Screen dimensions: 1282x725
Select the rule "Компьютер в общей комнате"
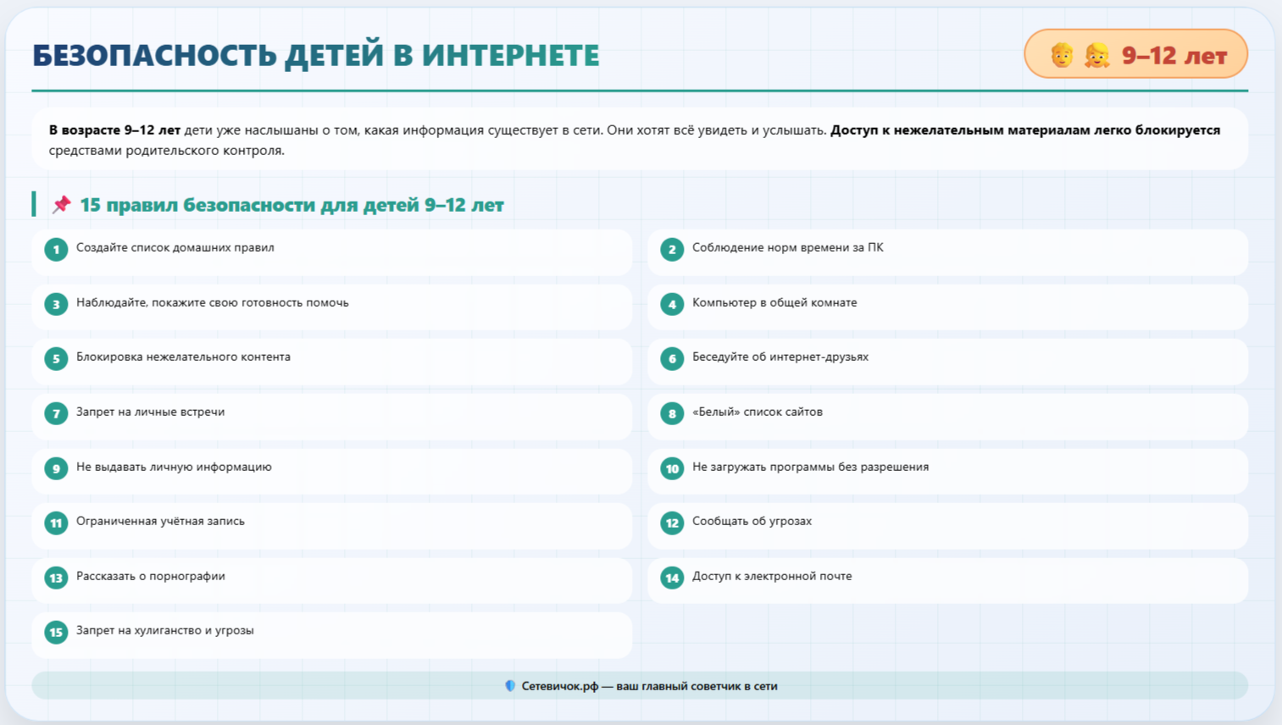click(x=948, y=307)
